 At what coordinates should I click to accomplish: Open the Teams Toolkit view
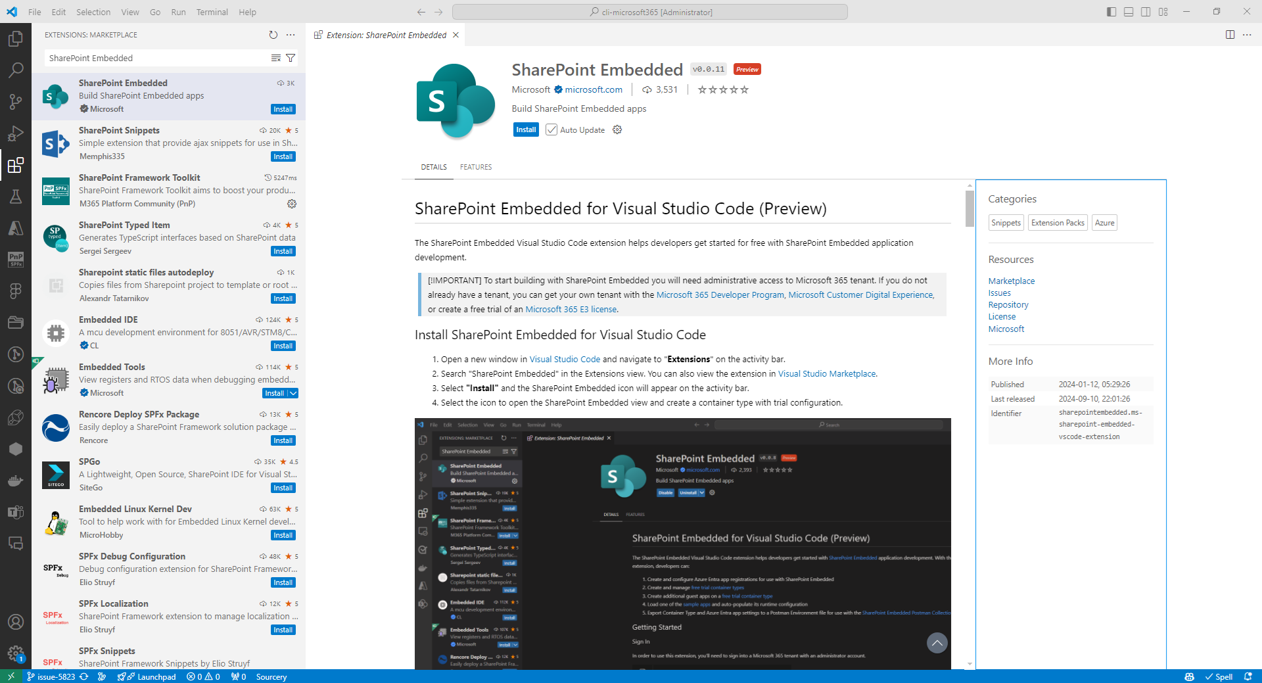point(16,512)
